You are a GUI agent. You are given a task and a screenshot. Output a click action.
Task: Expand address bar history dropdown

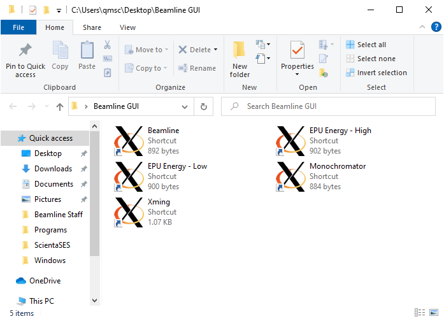point(185,107)
